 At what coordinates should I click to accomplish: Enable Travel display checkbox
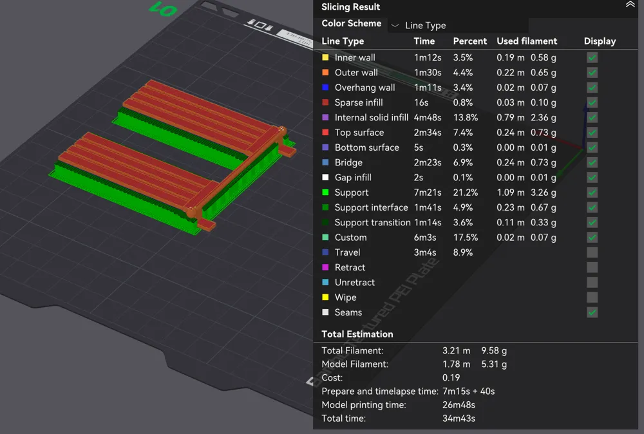point(592,252)
